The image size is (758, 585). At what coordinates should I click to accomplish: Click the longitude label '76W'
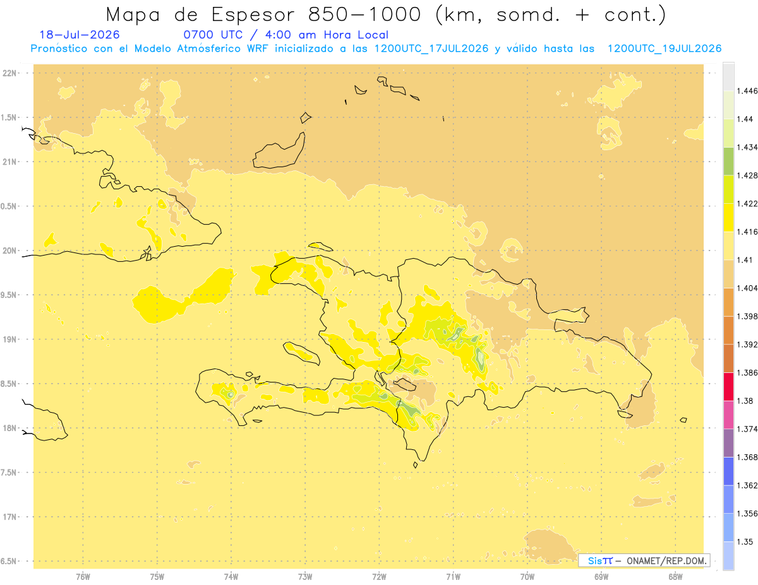[83, 577]
